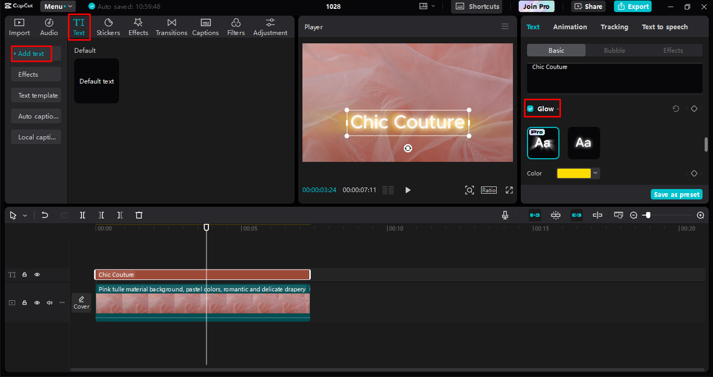Screen dimensions: 713x377
Task: Open the Shortcuts button
Action: tap(477, 6)
